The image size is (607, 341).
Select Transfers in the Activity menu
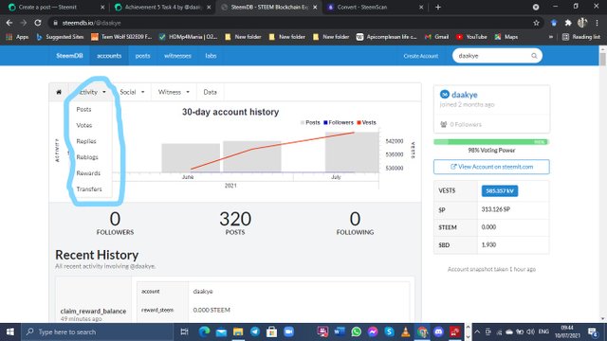89,189
